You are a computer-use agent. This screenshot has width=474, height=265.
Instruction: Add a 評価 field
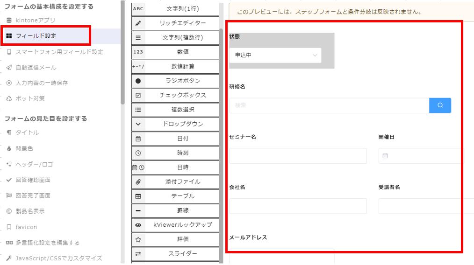175,239
